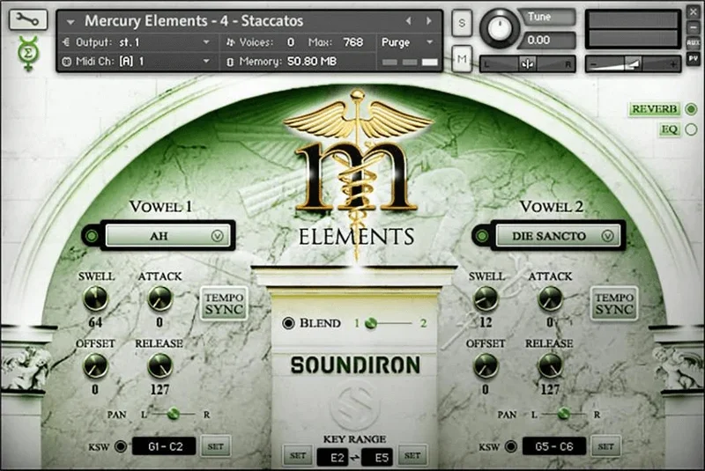
Task: Adjust the Blend 1-2 slider
Action: (x=390, y=323)
